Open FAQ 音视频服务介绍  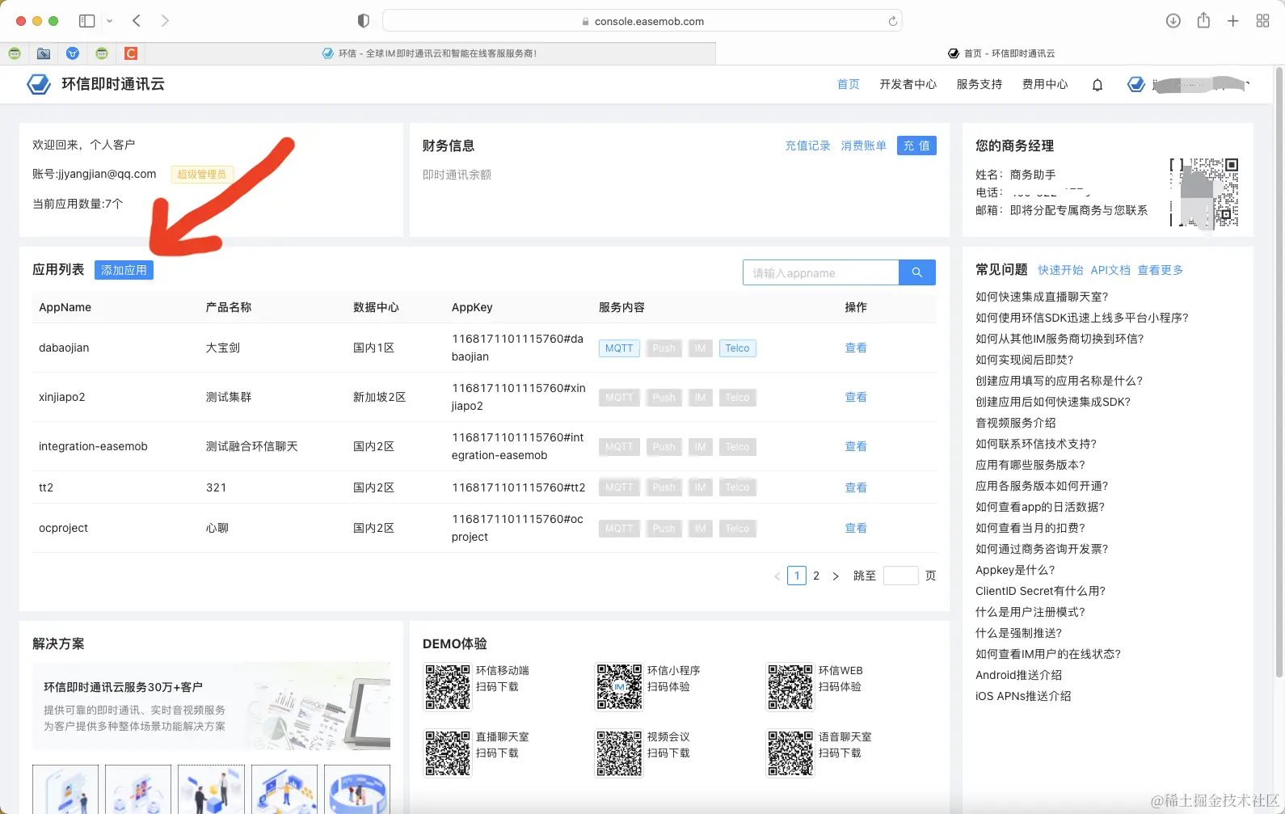(x=1015, y=423)
